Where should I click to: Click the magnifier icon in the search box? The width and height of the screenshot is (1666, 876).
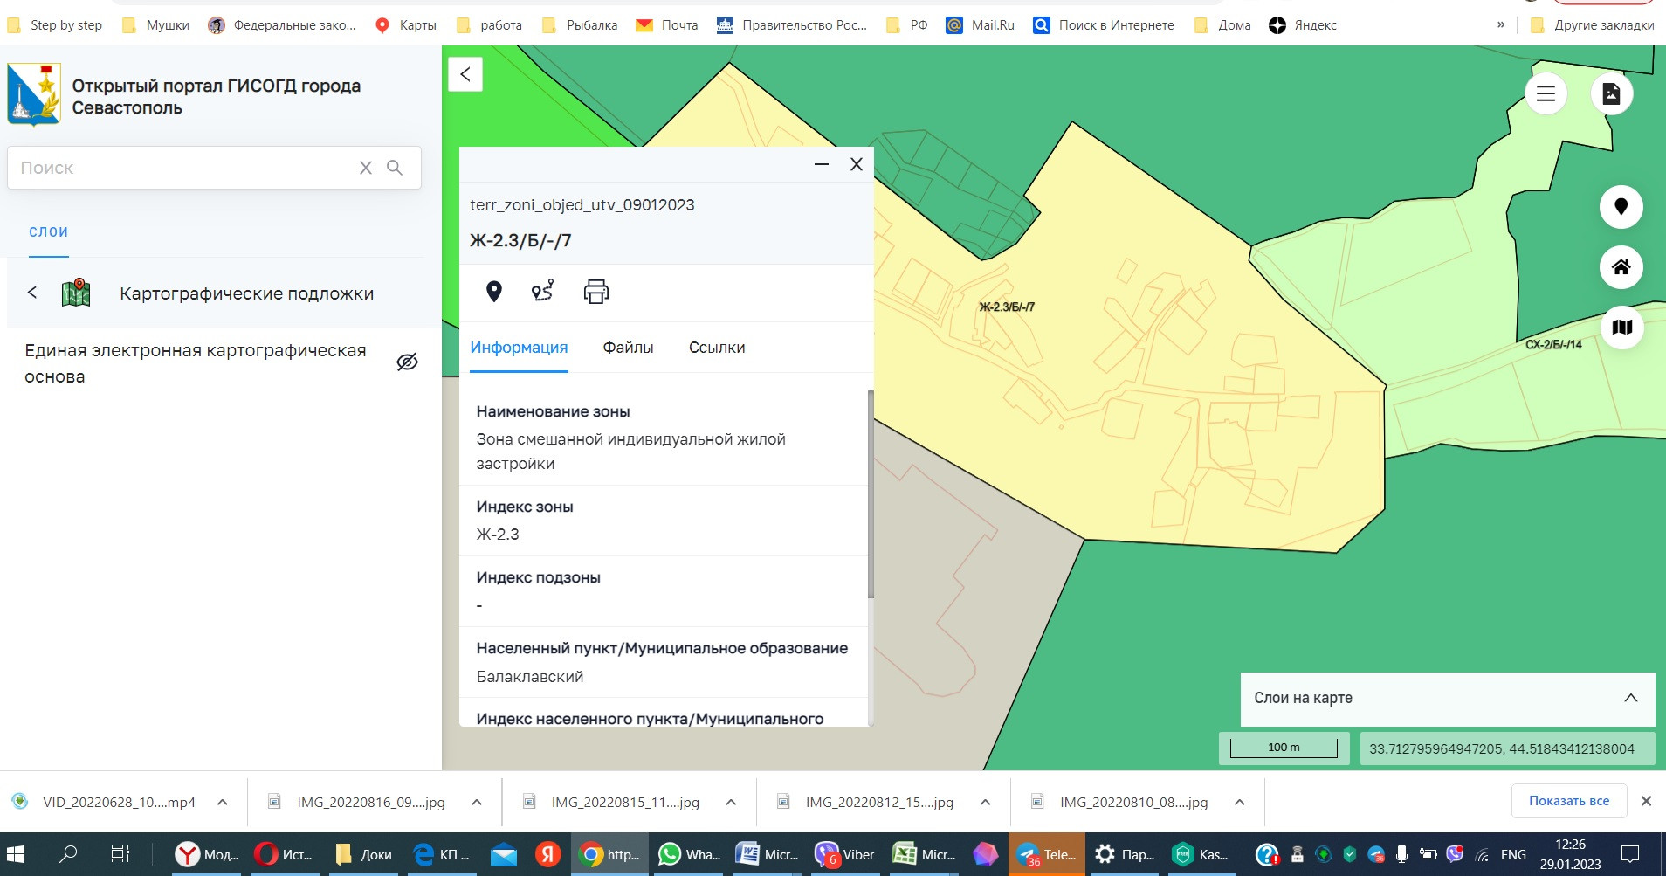tap(395, 168)
